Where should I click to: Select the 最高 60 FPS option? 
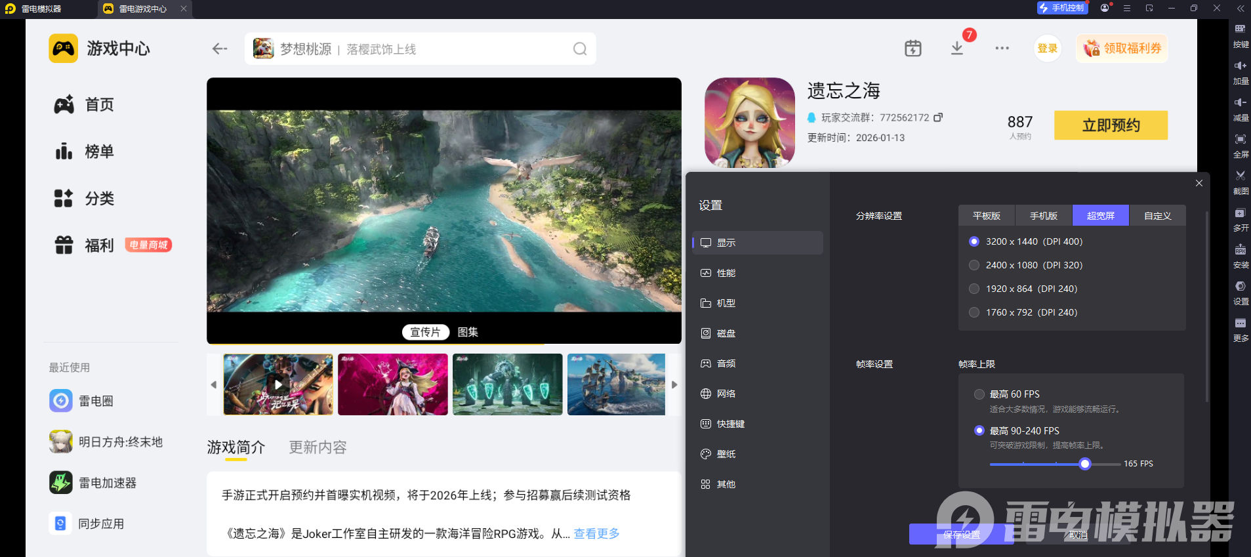[x=979, y=394]
